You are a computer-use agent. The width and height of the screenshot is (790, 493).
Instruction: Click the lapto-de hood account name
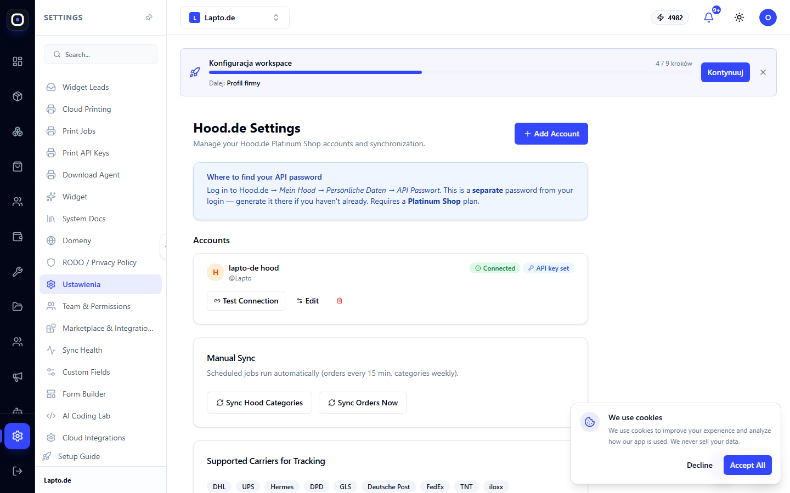[253, 268]
